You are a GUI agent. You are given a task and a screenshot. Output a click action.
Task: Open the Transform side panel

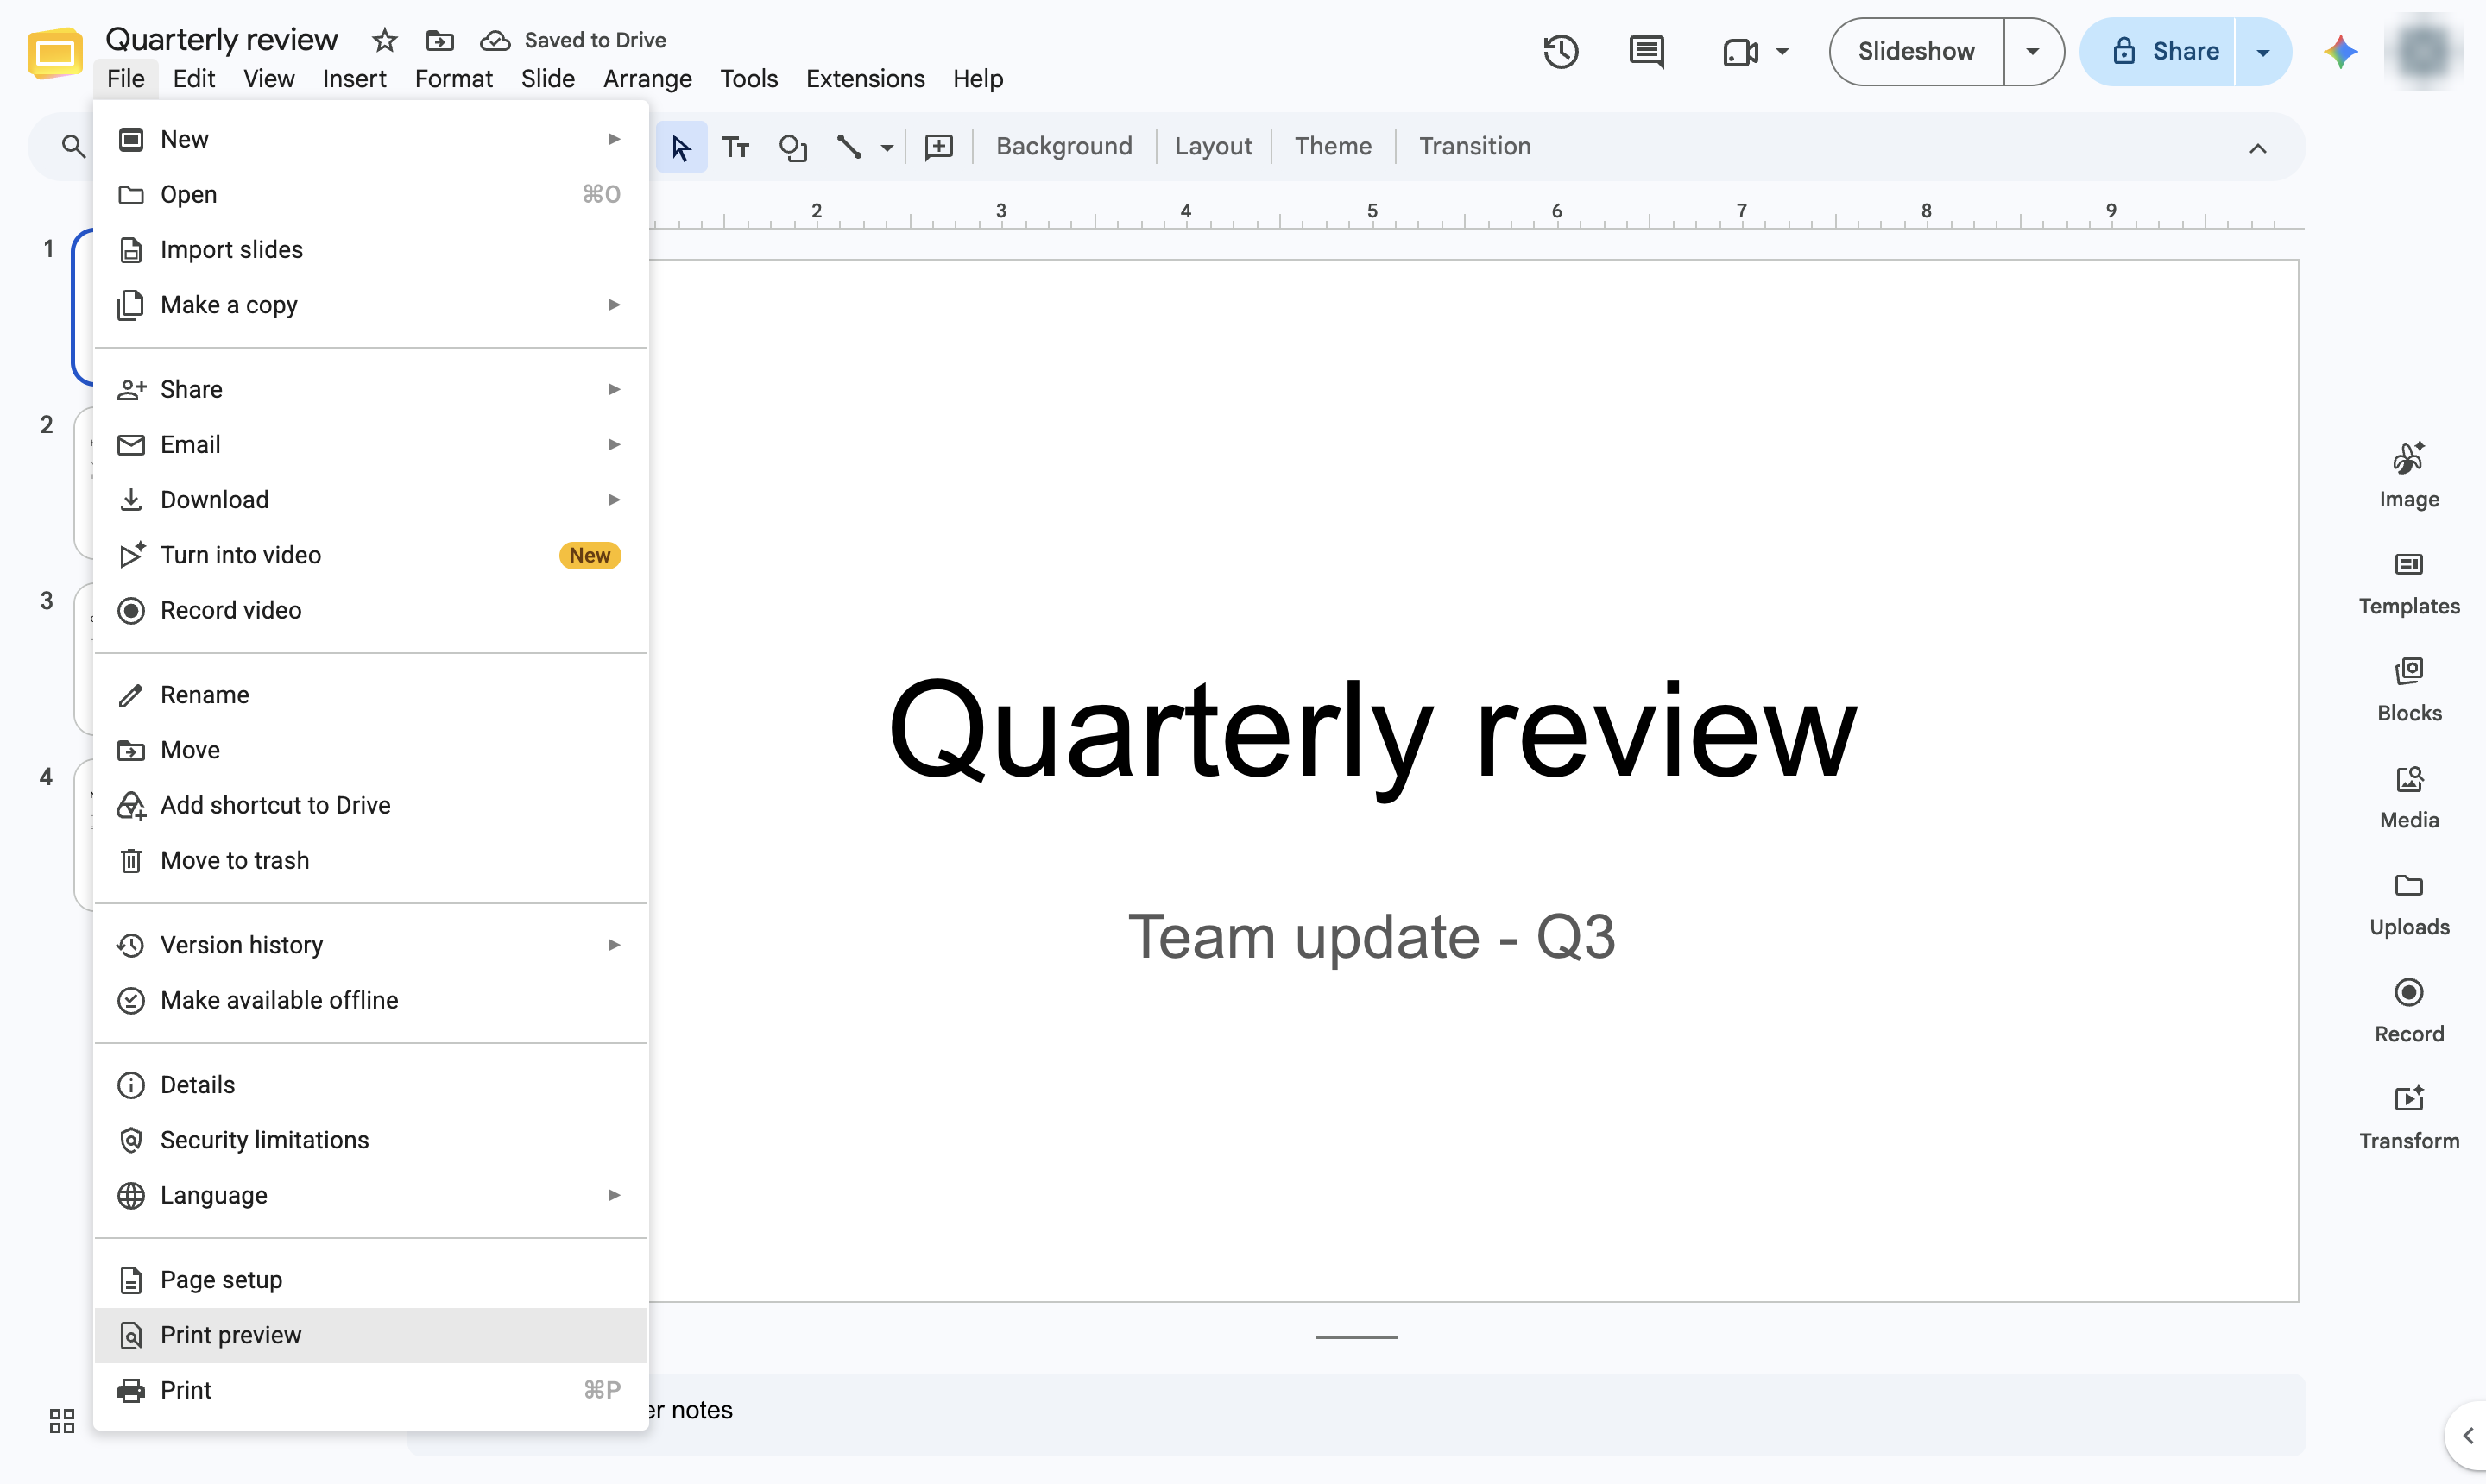2408,1119
